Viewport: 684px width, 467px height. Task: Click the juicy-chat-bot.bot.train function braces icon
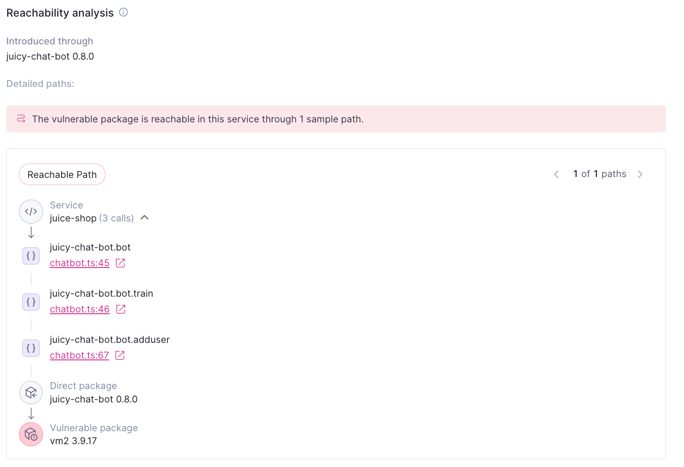coord(31,302)
